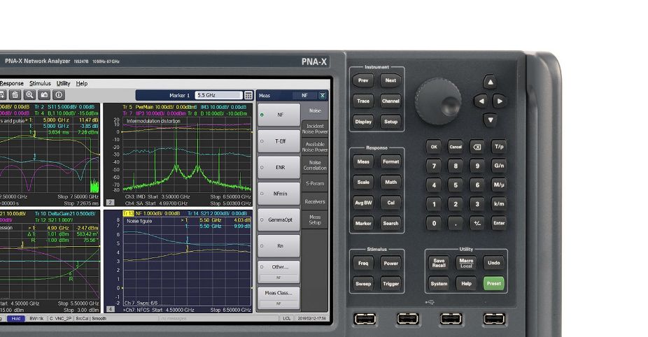This screenshot has height=337, width=648.
Task: Tap the right arrow key on the front panel
Action: tap(500, 101)
